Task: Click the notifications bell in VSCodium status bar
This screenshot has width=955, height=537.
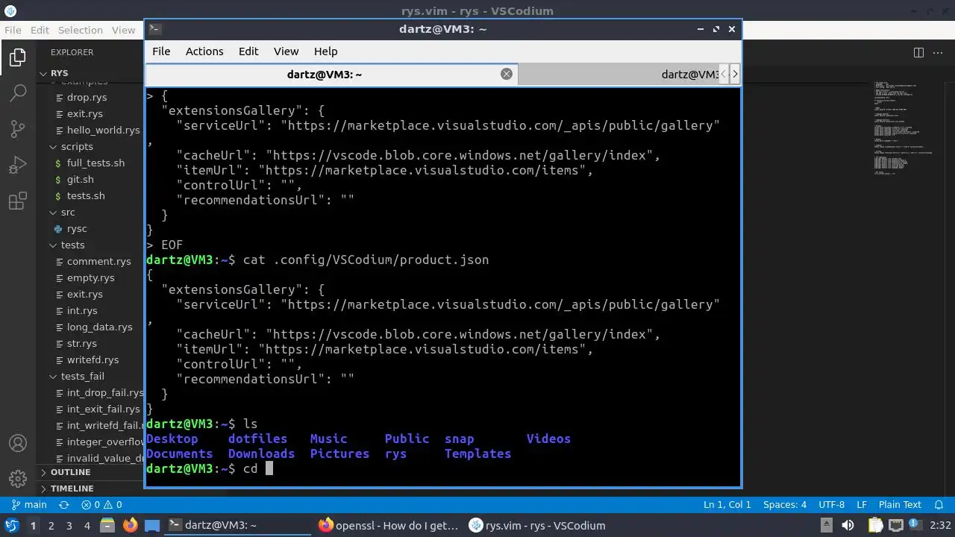Action: 938,505
